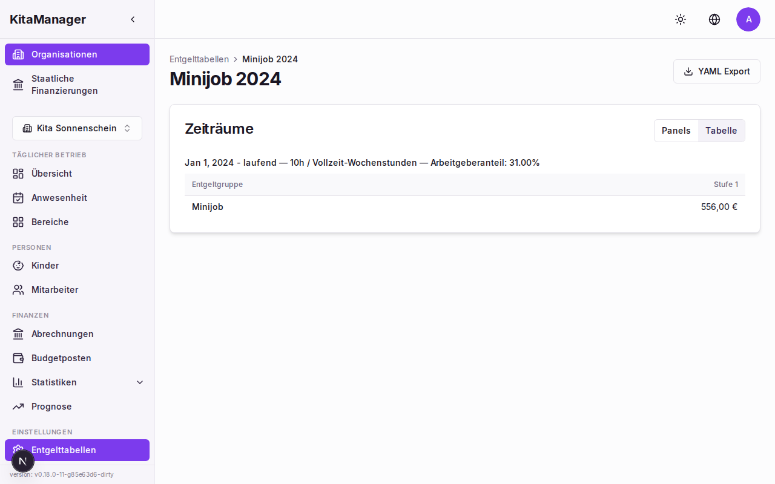Click the Prognose trend arrow icon
Screen dimensions: 775x484
click(x=18, y=407)
